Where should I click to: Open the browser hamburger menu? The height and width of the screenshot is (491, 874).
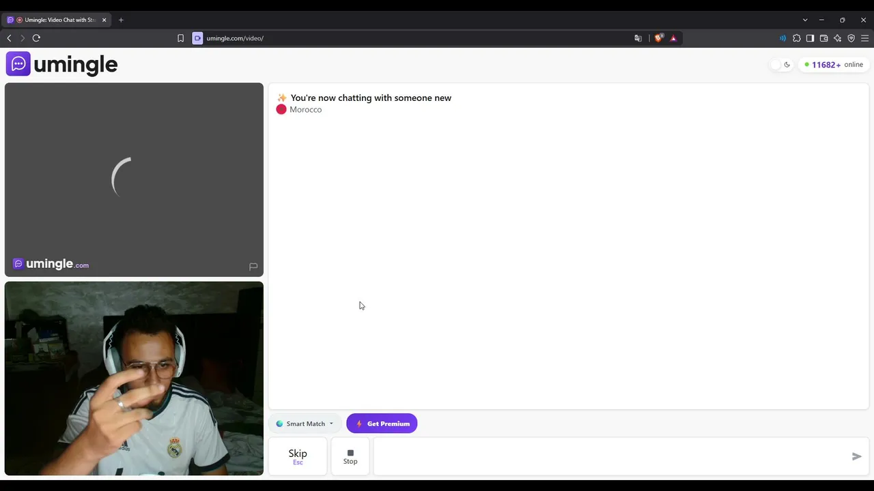pos(864,38)
